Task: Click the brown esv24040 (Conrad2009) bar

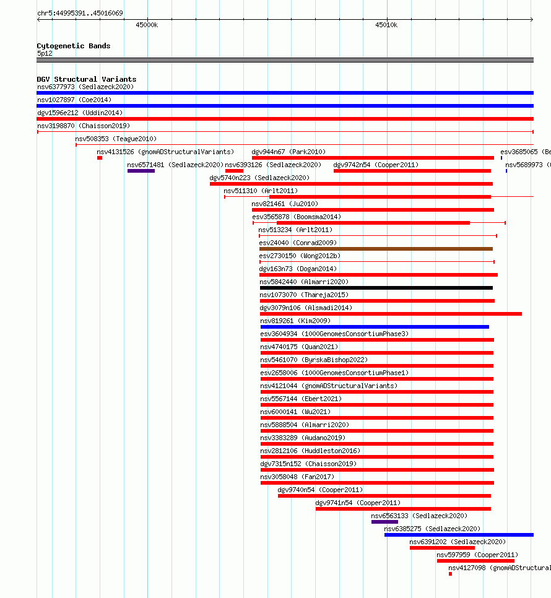Action: 376,249
